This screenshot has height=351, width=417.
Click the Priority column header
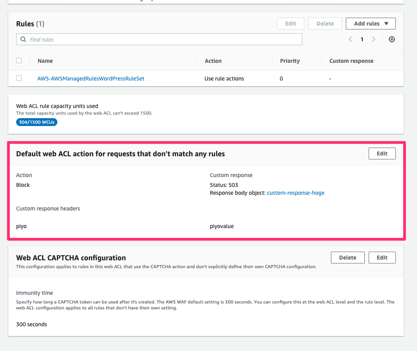coord(290,61)
